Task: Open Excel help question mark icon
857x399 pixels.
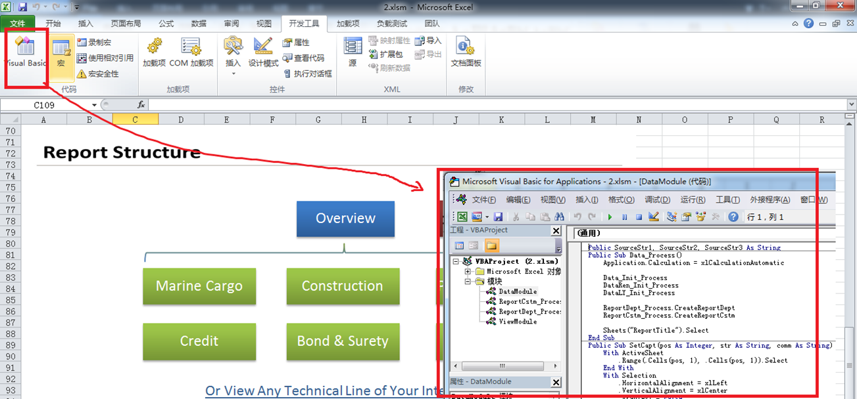Action: coord(808,23)
